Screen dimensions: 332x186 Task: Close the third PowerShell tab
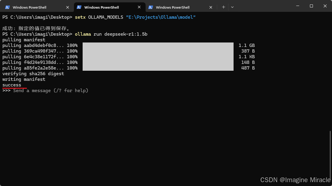click(x=211, y=7)
